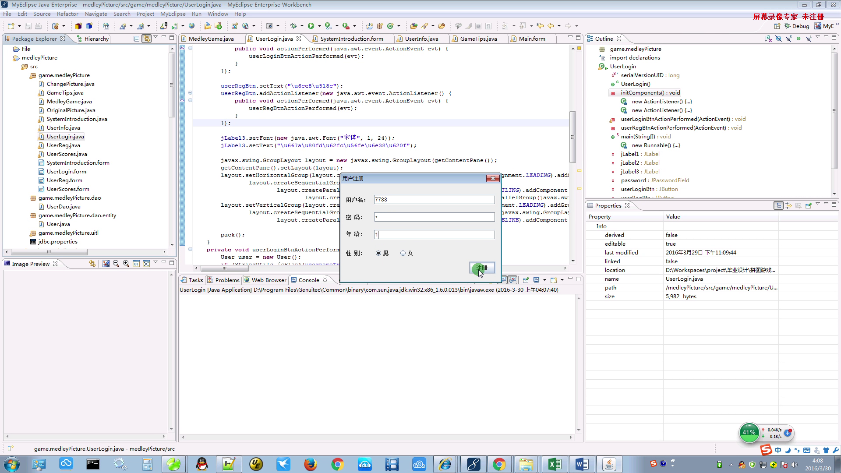Screen dimensions: 841x473
Task: Click the 注册 button in dialog
Action: (482, 268)
